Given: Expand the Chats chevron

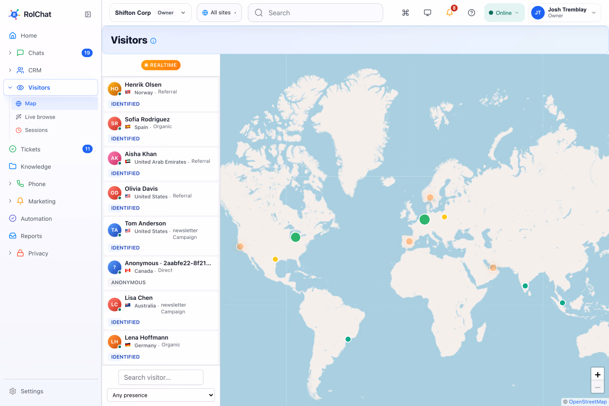Looking at the screenshot, I should pyautogui.click(x=10, y=53).
